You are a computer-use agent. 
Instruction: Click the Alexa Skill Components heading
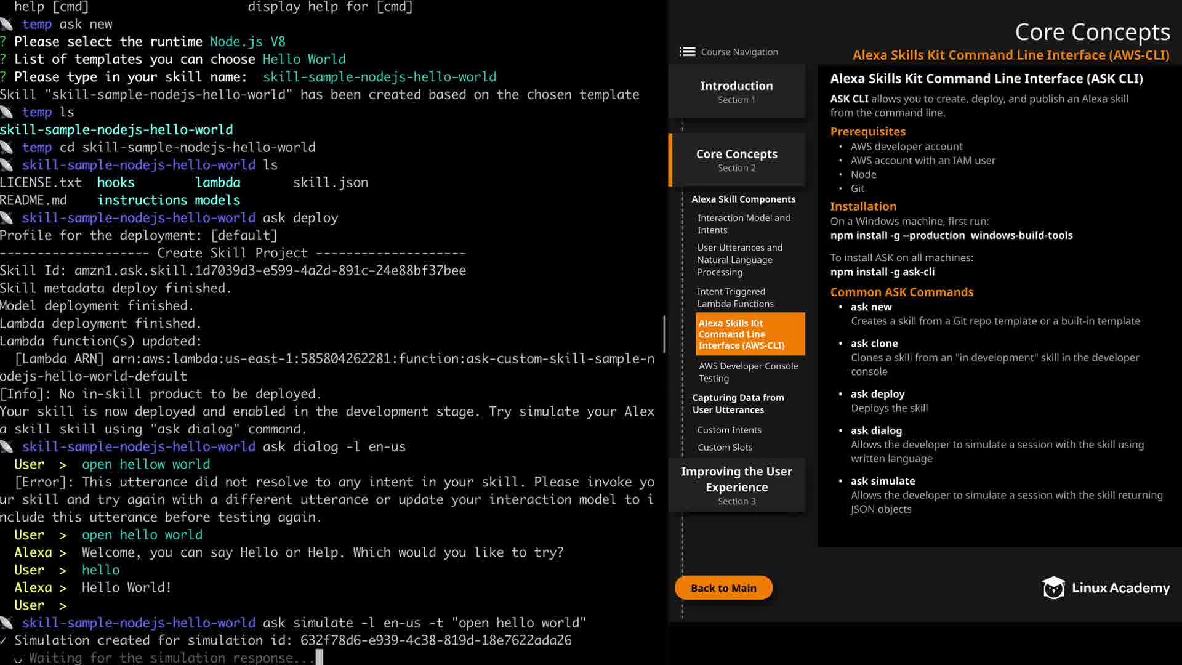point(743,199)
